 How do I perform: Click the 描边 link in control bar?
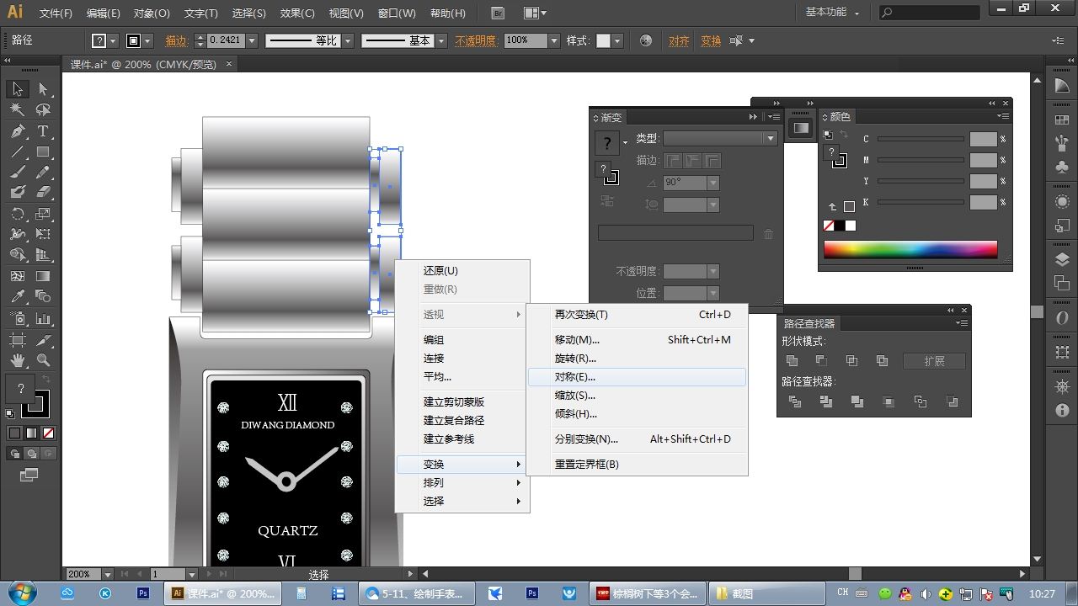tap(177, 40)
